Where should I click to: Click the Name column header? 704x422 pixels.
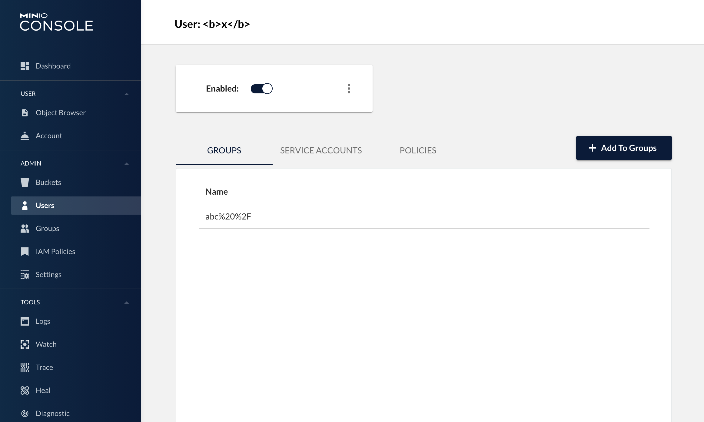point(217,192)
